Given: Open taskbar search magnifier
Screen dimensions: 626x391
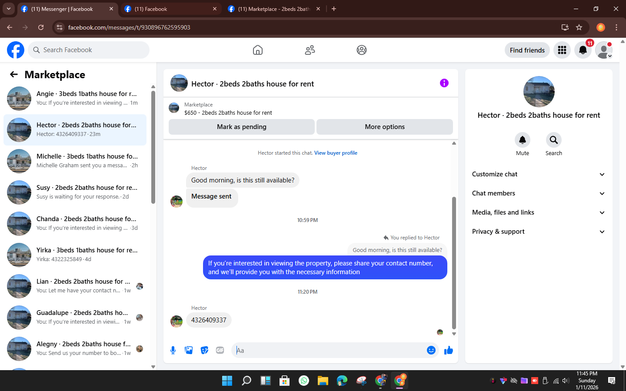Looking at the screenshot, I should click(x=246, y=381).
